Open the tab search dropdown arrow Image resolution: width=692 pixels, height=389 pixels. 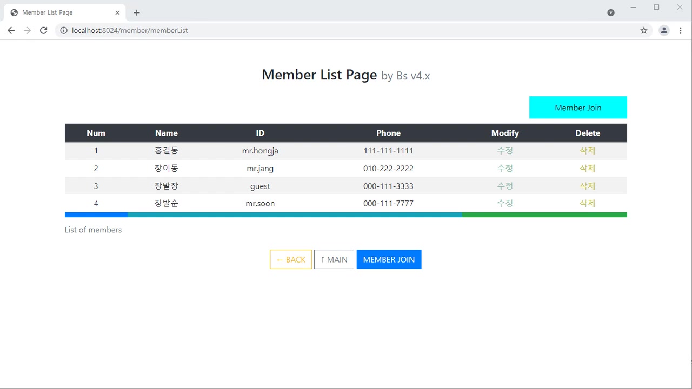pyautogui.click(x=611, y=12)
